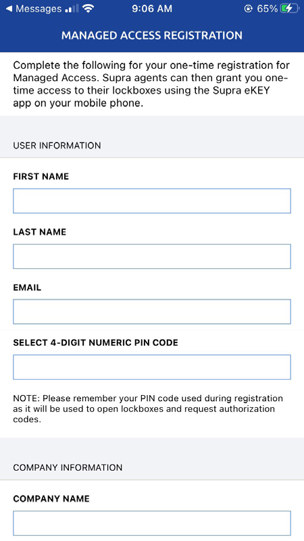This screenshot has width=304, height=541.
Task: Tap the cellular signal strength icon
Action: (x=72, y=9)
